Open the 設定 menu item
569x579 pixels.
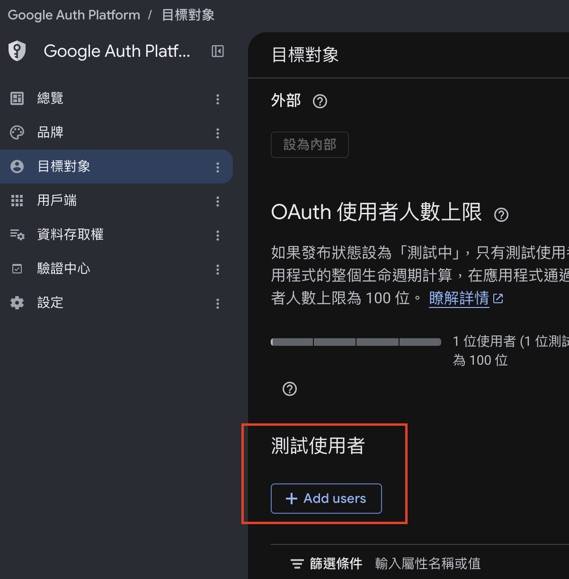click(116, 303)
